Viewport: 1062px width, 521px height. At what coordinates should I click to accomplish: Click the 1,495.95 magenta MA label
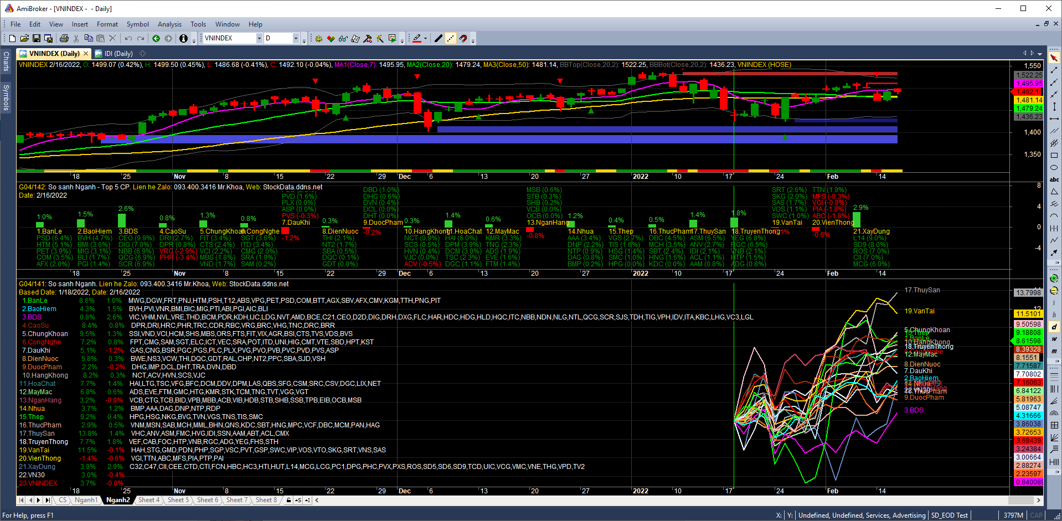pos(1028,84)
